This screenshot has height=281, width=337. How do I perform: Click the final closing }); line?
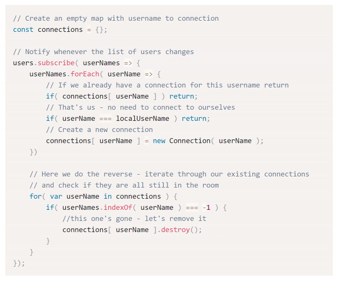pyautogui.click(x=19, y=264)
